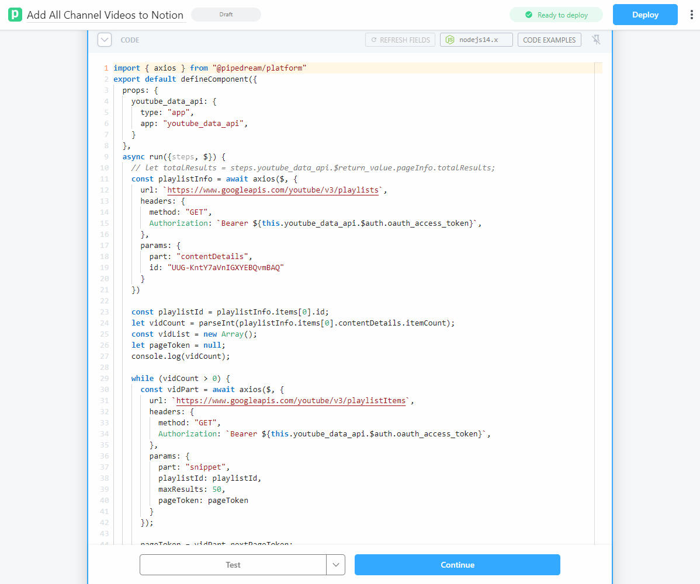Click the Pipedream logo icon
700x584 pixels.
click(15, 15)
